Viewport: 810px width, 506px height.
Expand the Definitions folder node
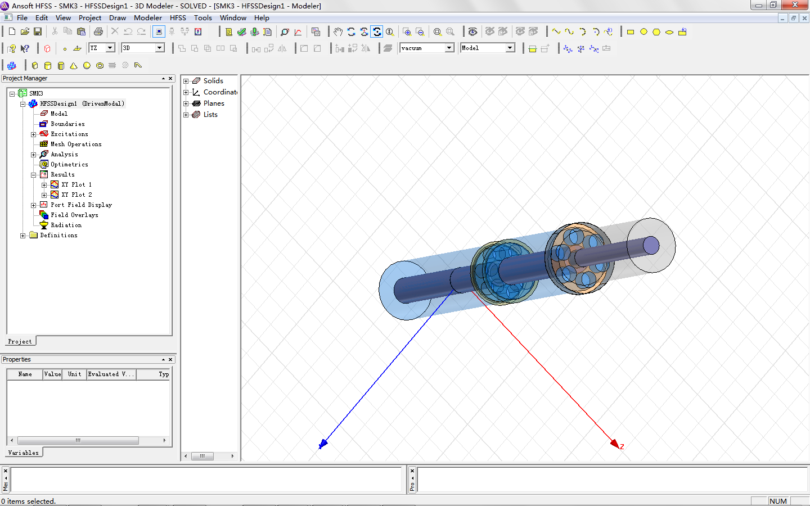coord(23,236)
